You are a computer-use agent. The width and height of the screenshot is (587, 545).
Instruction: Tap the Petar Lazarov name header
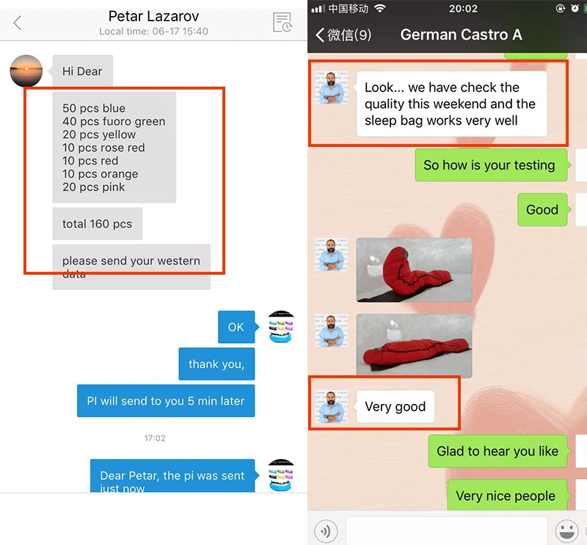pyautogui.click(x=153, y=16)
